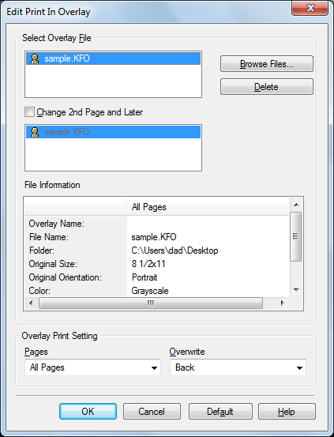Image resolution: width=334 pixels, height=437 pixels.
Task: Click the Cancel button
Action: pos(152,412)
